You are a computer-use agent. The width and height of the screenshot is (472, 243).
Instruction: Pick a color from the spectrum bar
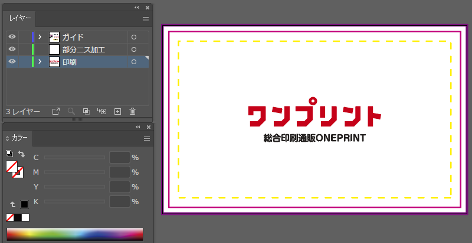[74, 234]
